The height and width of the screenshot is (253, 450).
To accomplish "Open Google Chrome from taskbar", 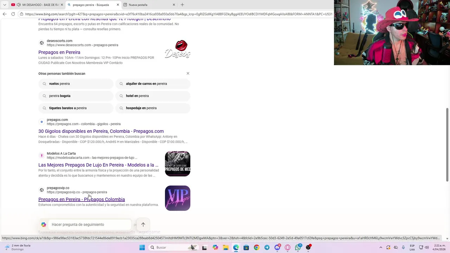I will pyautogui.click(x=257, y=247).
